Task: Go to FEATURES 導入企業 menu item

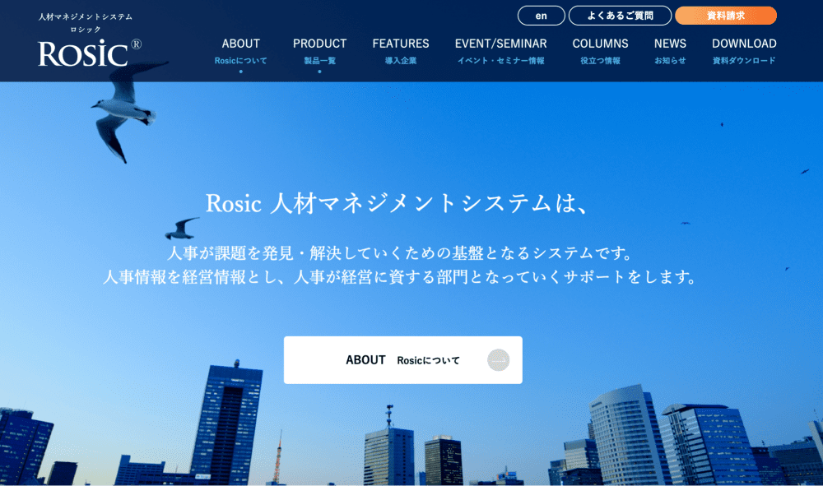Action: (x=401, y=51)
